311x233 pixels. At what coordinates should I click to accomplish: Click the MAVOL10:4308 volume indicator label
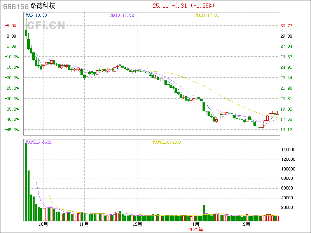(x=166, y=142)
